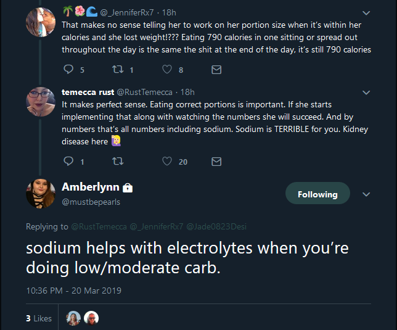Retweet temecca rust's tweet about sodium

tap(118, 162)
